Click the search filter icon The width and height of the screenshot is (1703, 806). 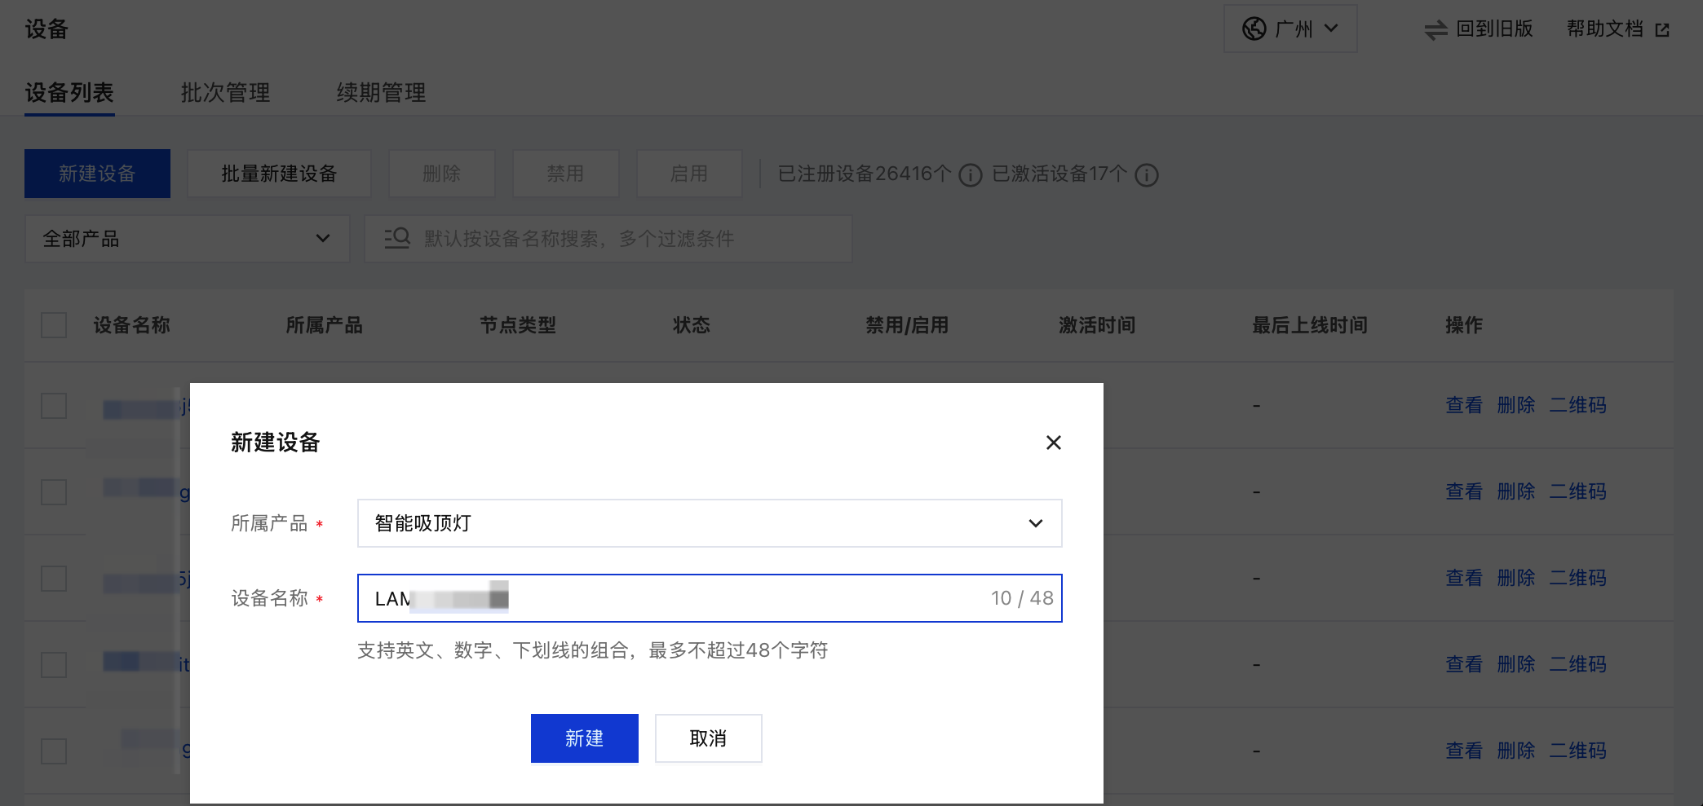(x=397, y=238)
